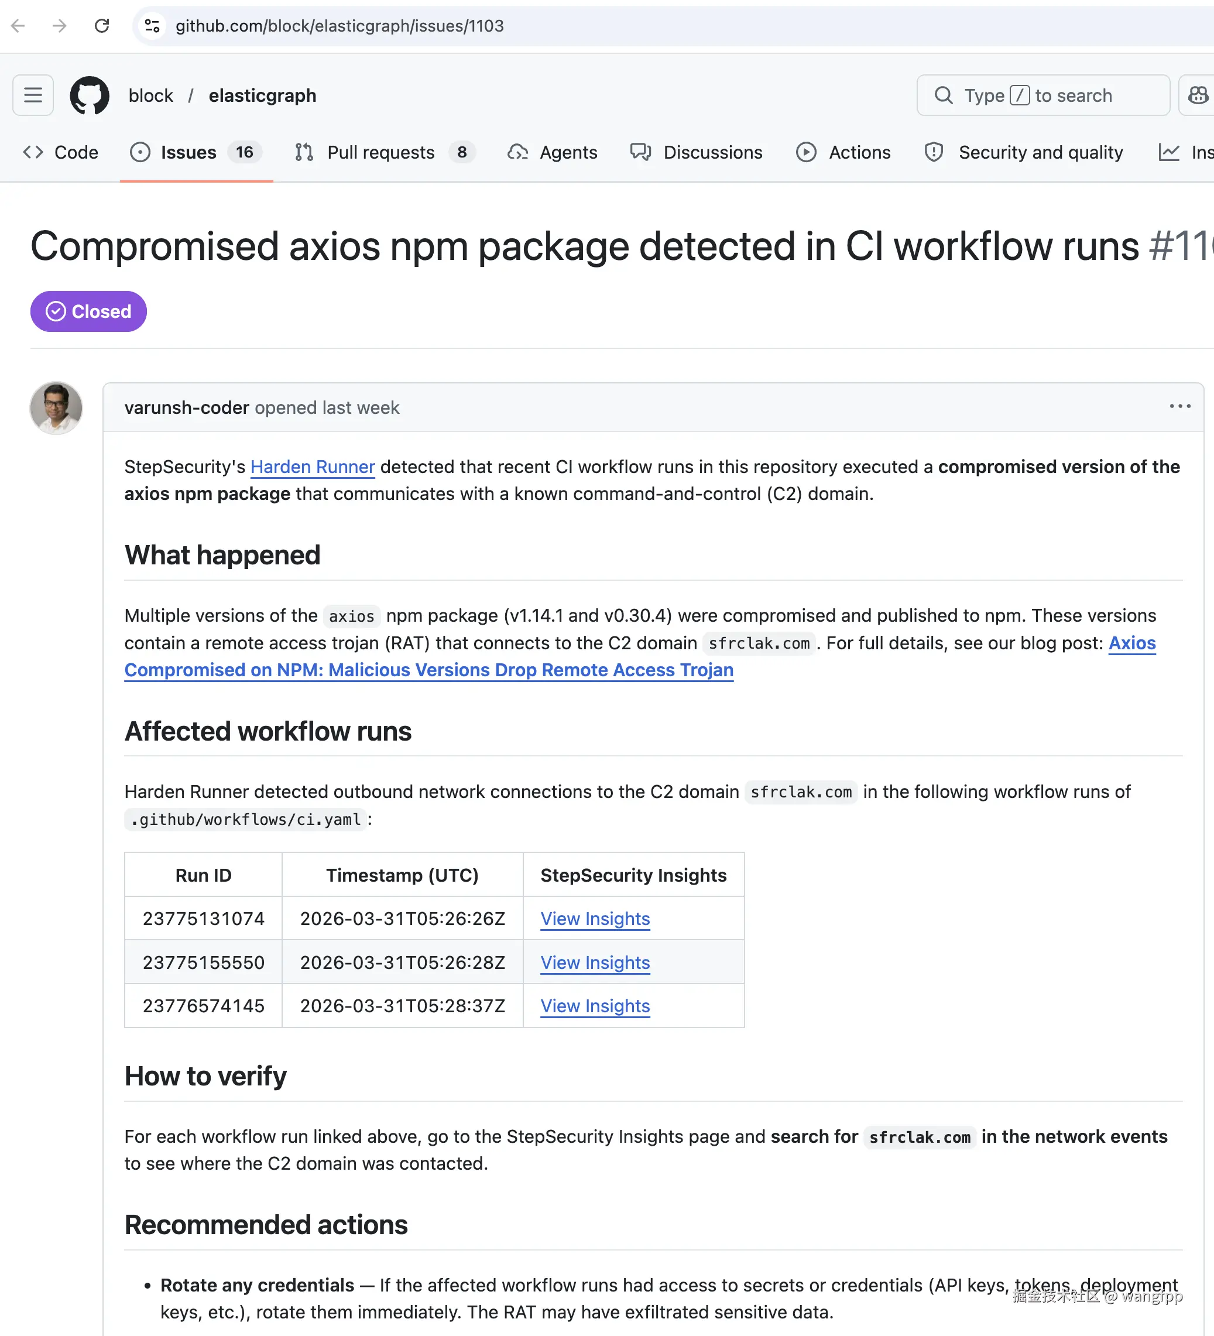Screen dimensions: 1214x1336
Task: Click the elasticgraph repository name
Action: 262,95
